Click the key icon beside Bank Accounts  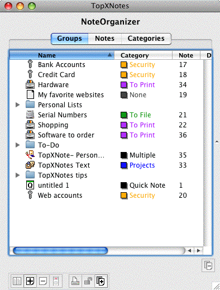click(x=30, y=64)
